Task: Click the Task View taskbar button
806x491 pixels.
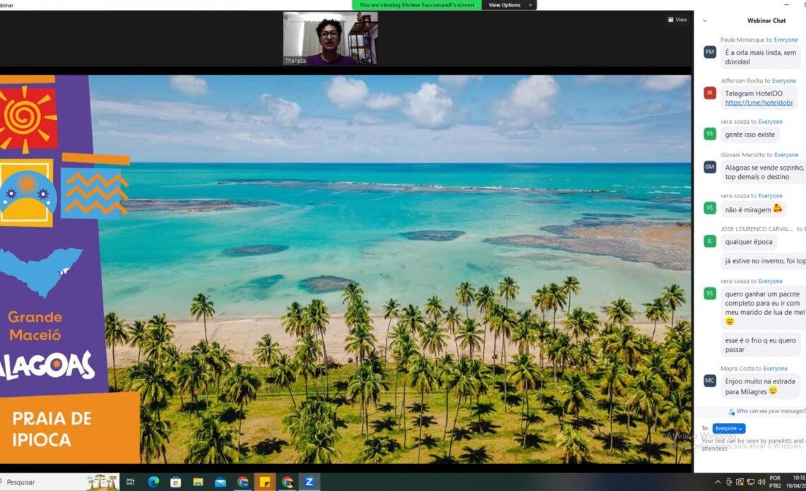Action: (130, 482)
